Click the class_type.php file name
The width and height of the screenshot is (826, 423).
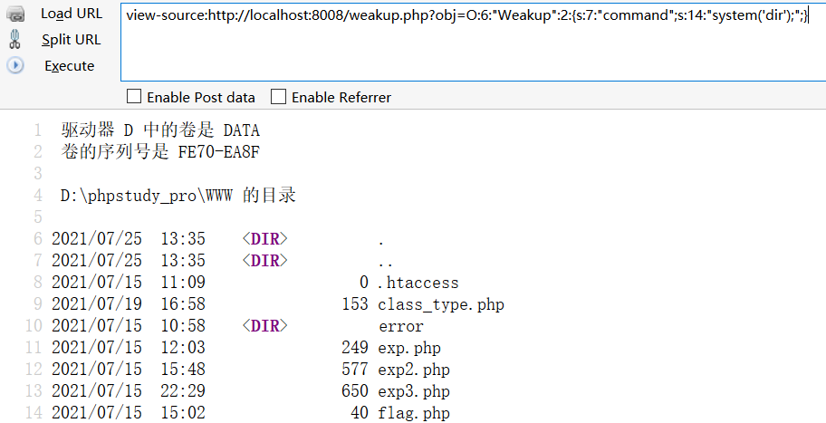(x=441, y=304)
